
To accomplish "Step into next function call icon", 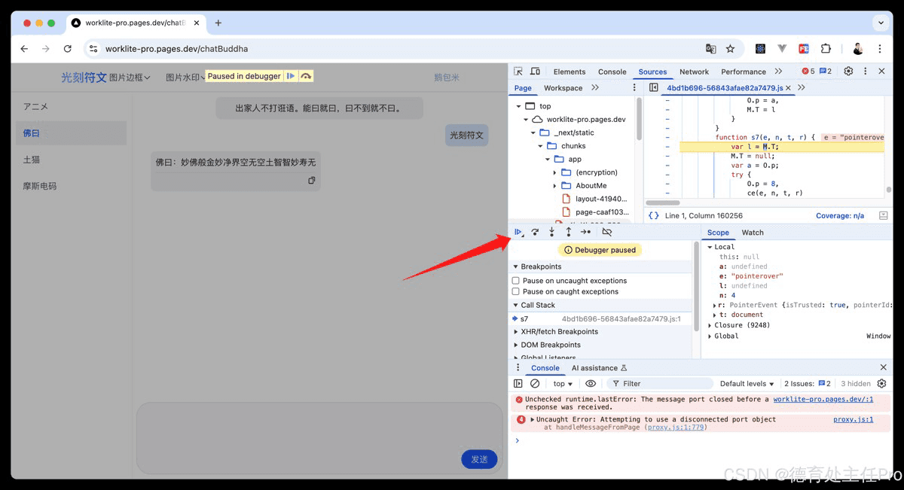I will (551, 232).
